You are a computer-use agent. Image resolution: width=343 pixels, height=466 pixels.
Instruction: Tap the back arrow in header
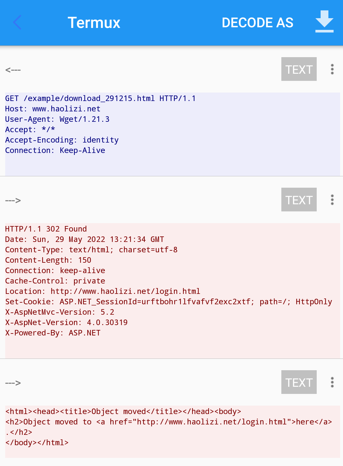point(17,22)
